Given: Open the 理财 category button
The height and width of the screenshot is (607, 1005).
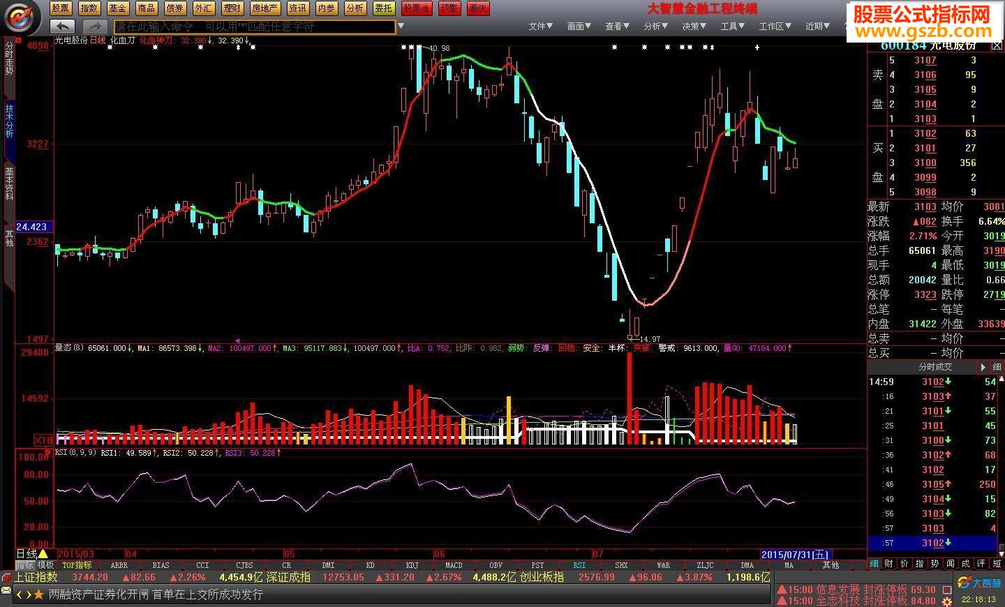Looking at the screenshot, I should coord(232,8).
